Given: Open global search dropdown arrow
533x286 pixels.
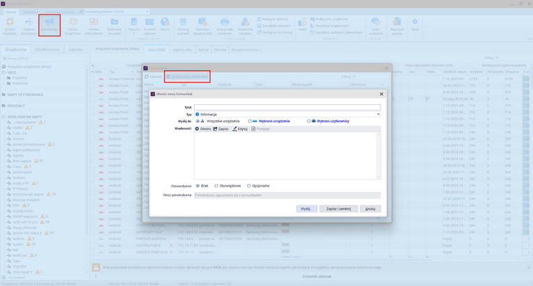Looking at the screenshot, I should (148, 12).
